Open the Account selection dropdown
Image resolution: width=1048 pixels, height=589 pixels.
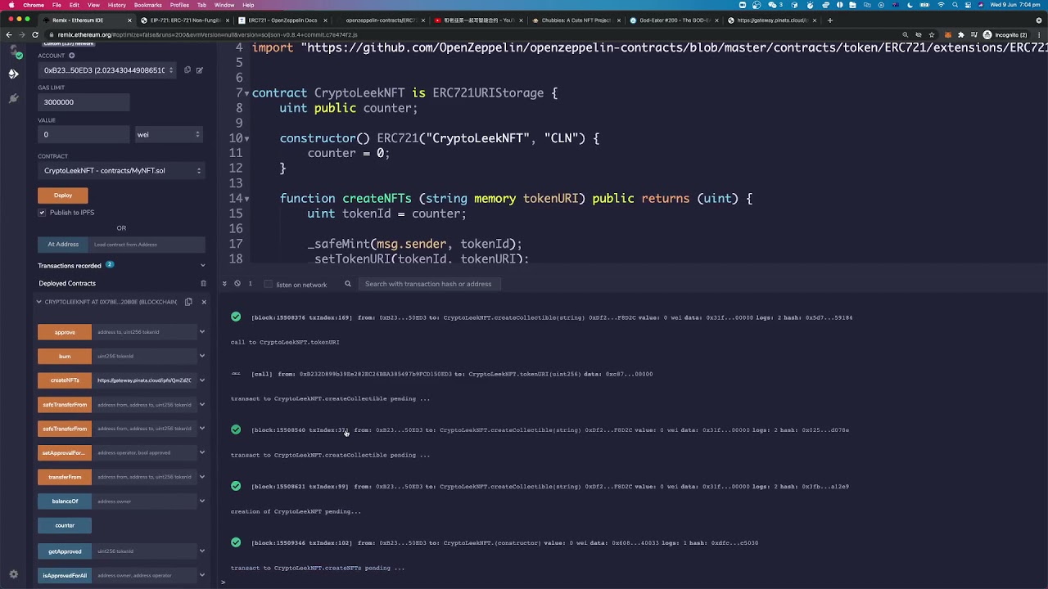pyautogui.click(x=108, y=70)
